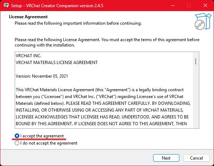
Task: Cancel the VRChat Creator Companion setup
Action: [x=196, y=158]
